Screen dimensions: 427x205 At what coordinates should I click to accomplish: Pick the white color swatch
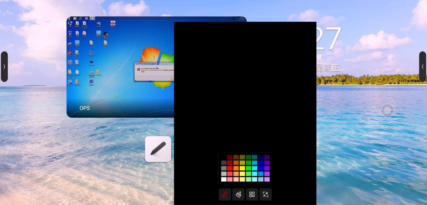[x=224, y=179]
